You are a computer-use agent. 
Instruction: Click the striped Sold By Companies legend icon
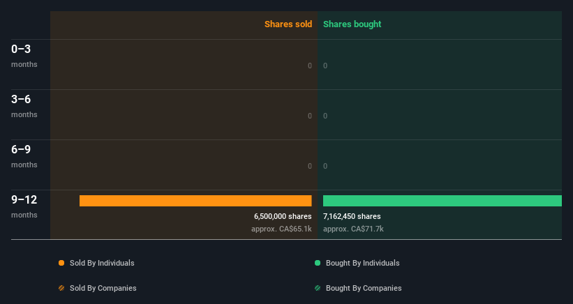point(61,288)
